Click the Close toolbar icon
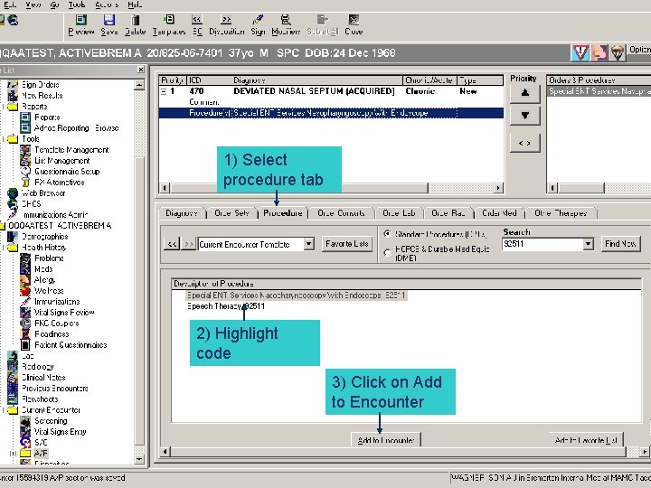The width and height of the screenshot is (651, 488). (354, 25)
